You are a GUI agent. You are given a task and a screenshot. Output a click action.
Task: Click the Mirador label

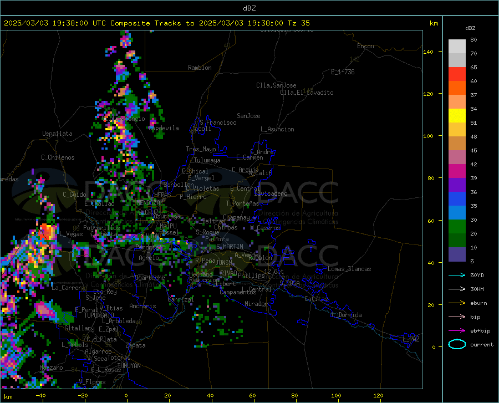[256, 304]
